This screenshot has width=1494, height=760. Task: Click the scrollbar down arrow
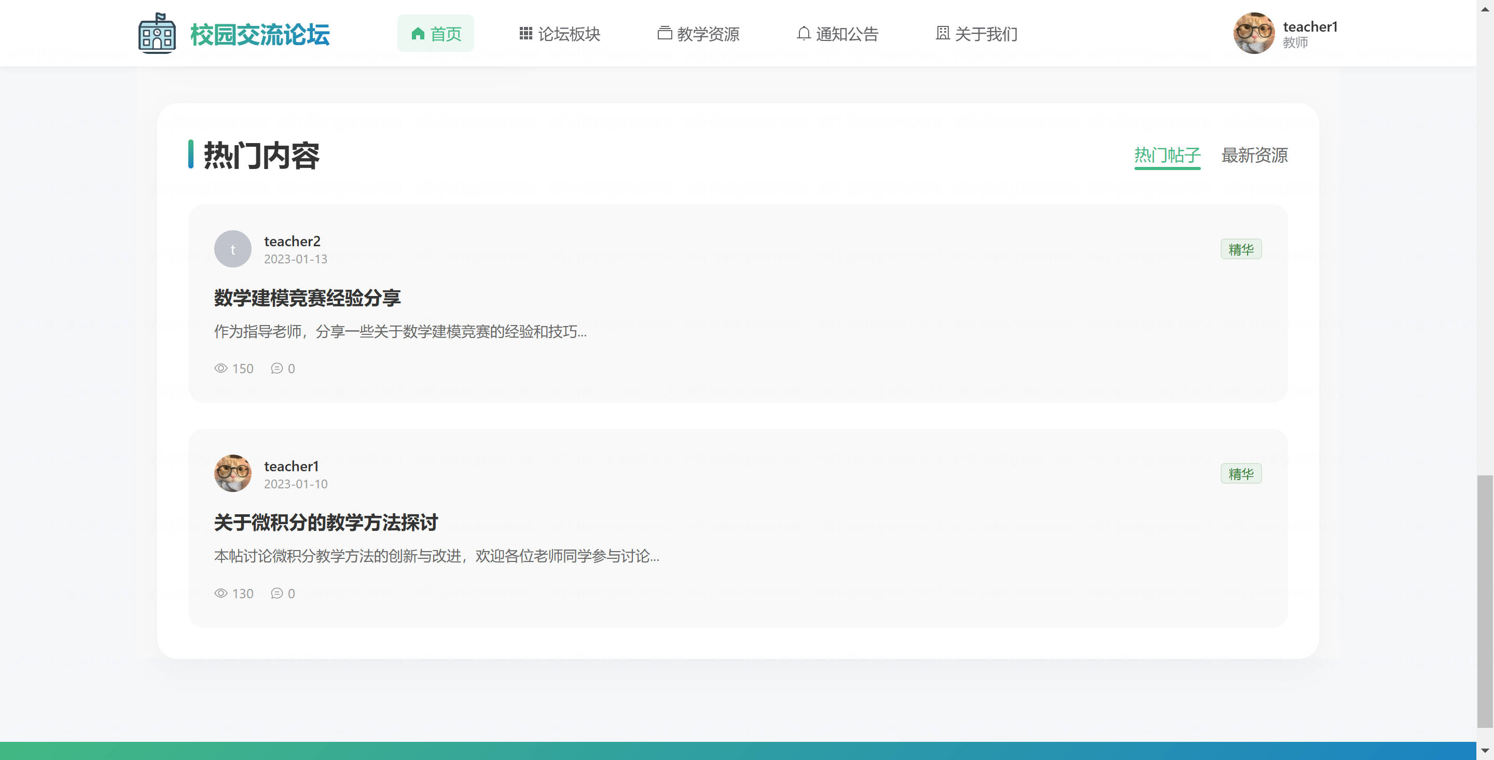(1485, 751)
